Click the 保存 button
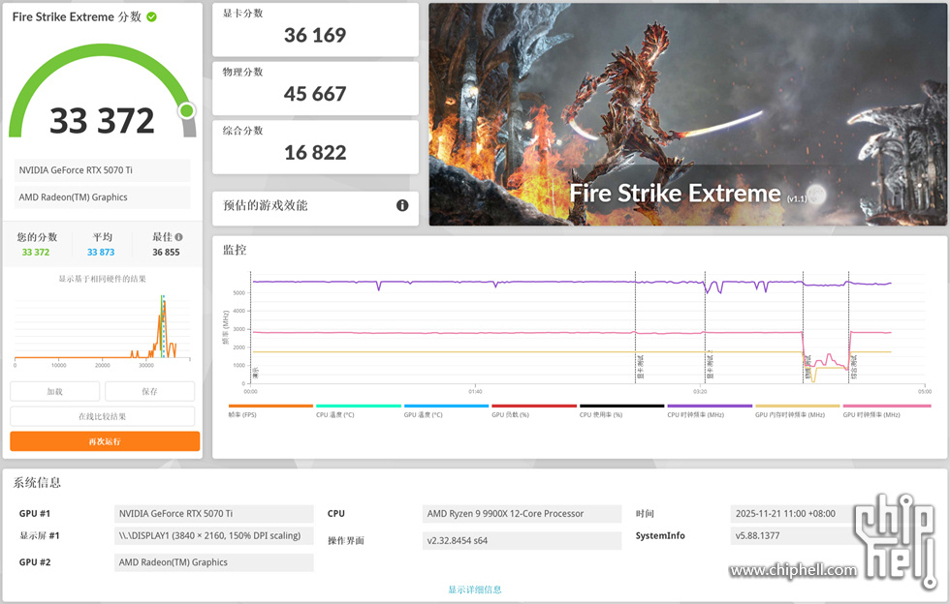950x604 pixels. click(149, 391)
